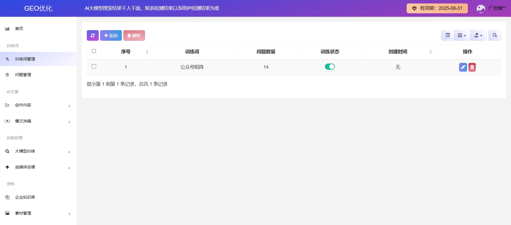The width and height of the screenshot is (511, 225).
Task: Open 首页 in the sidebar
Action: [x=38, y=28]
